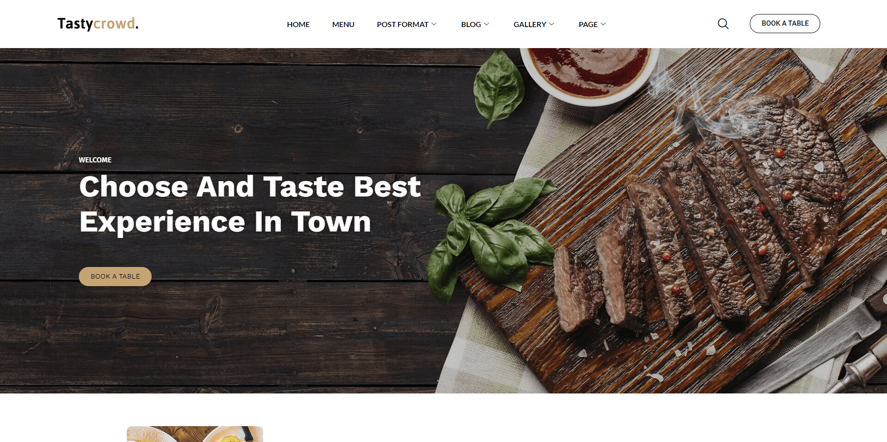This screenshot has width=887, height=442.
Task: Click the tan Book A Table hero button
Action: 115,276
